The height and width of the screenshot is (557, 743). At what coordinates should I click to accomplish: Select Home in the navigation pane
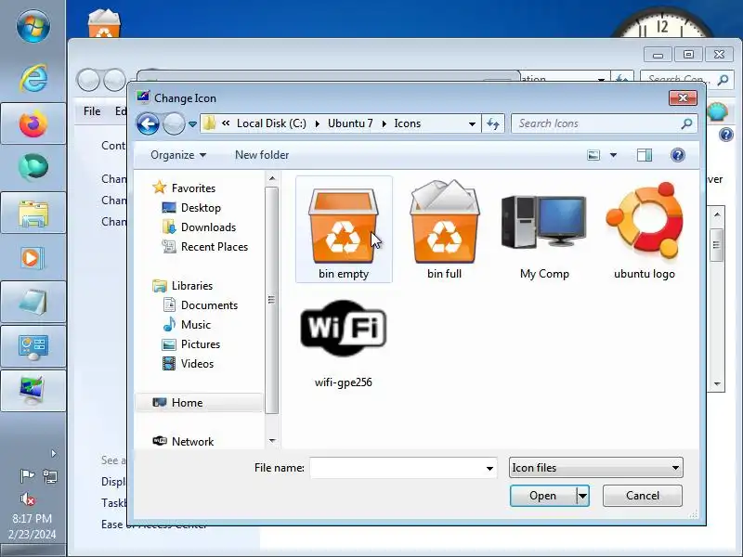[198, 403]
